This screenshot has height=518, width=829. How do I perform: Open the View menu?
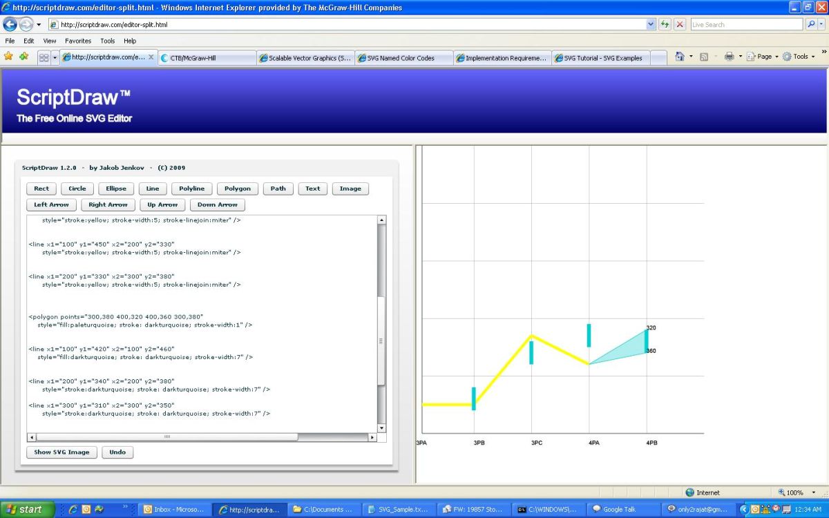tap(50, 41)
